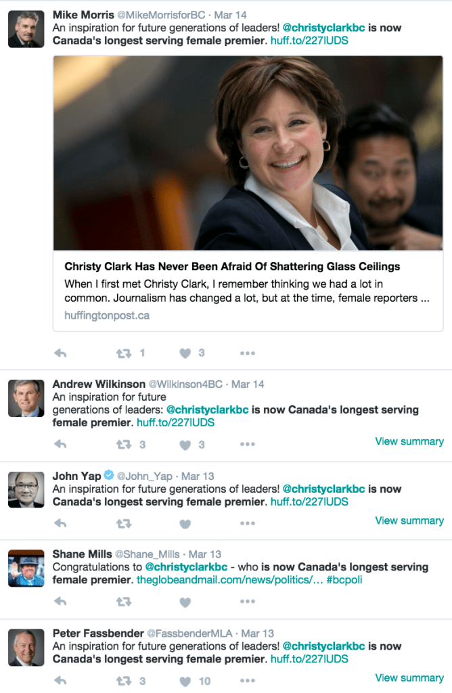This screenshot has width=452, height=693.
Task: Show summary for Peter Fassbender's tweet
Action: click(x=409, y=677)
